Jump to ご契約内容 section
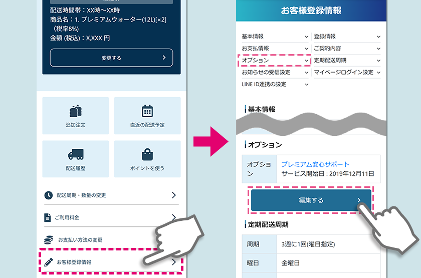The width and height of the screenshot is (421, 278). [x=347, y=48]
